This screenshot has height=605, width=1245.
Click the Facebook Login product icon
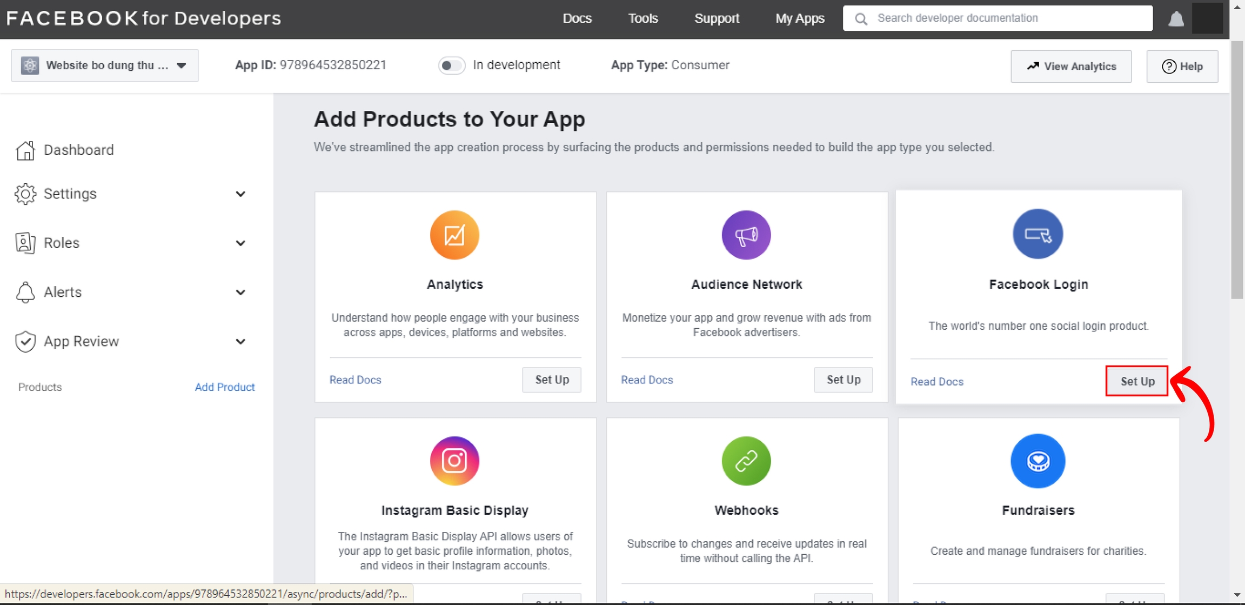coord(1037,234)
